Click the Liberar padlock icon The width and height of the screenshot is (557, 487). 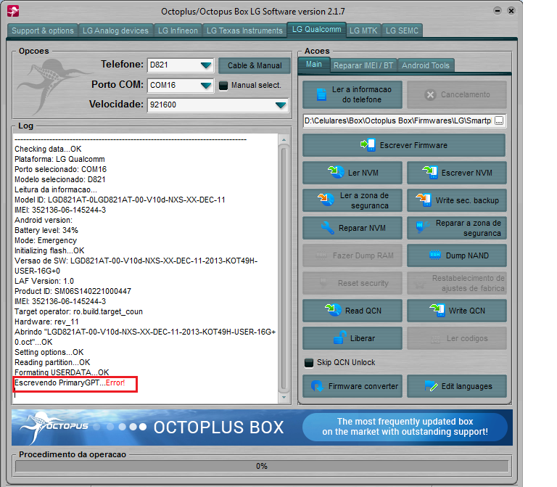point(340,337)
